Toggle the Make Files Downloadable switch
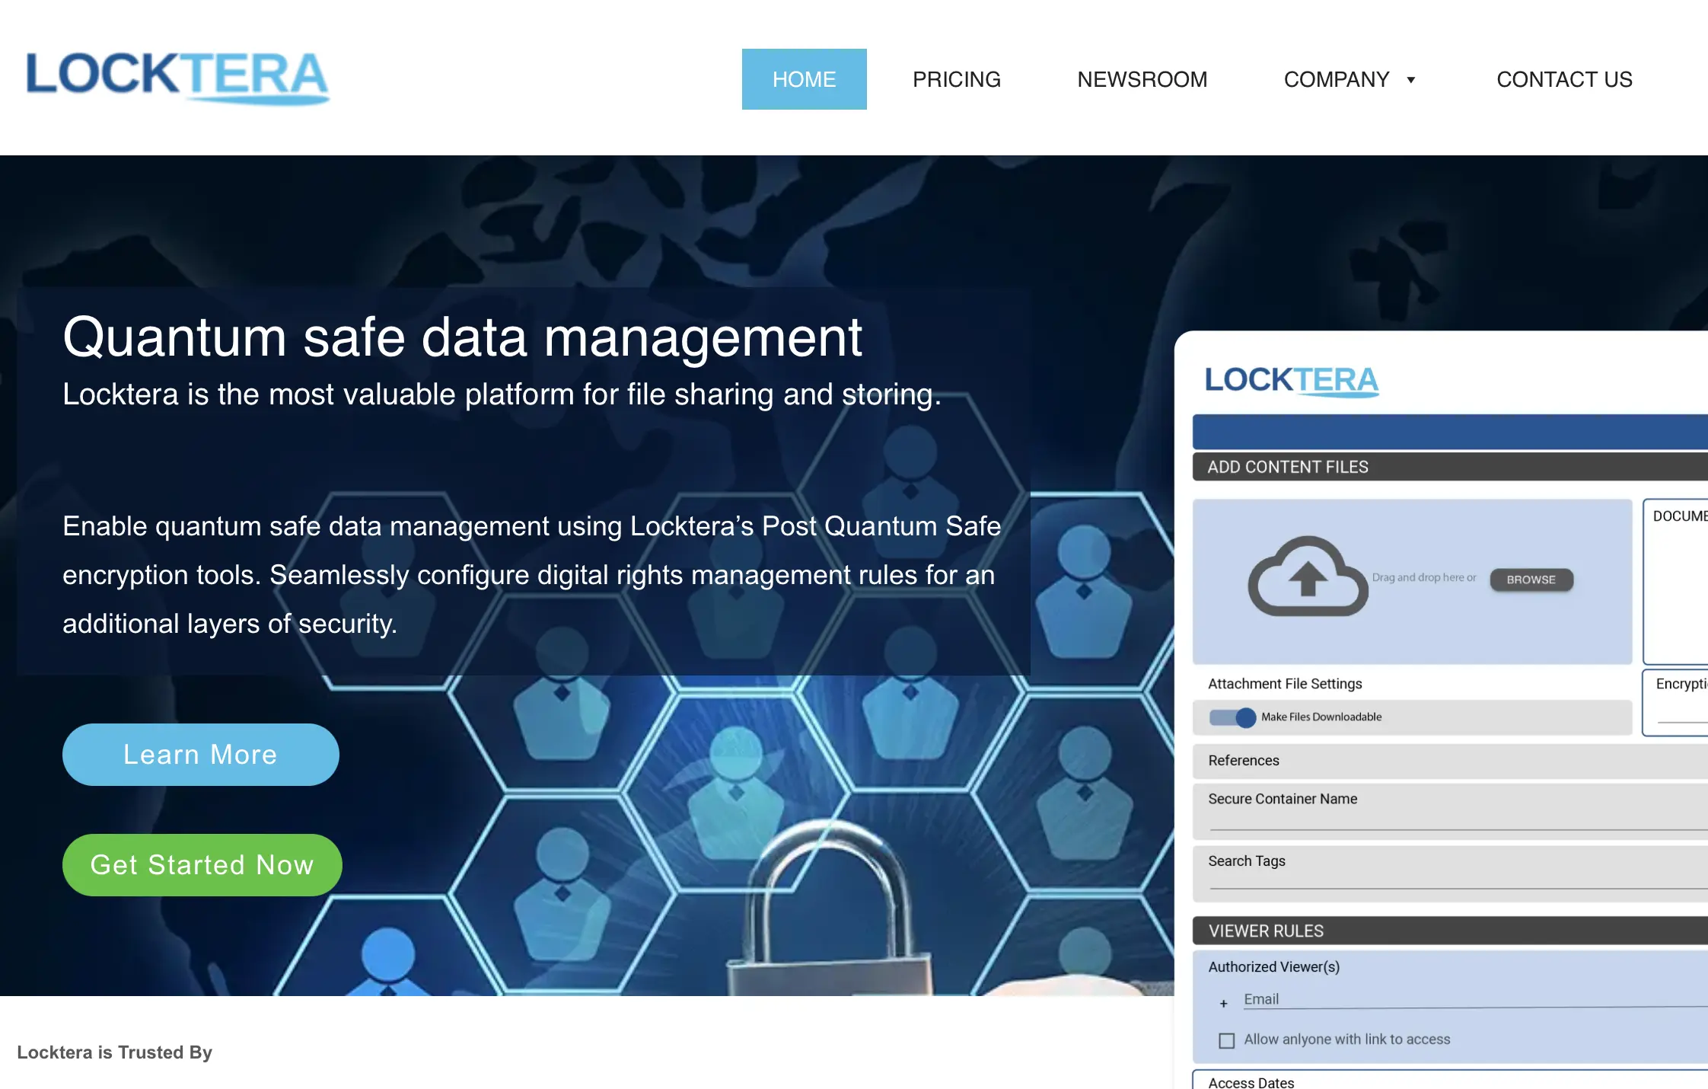 (x=1232, y=717)
